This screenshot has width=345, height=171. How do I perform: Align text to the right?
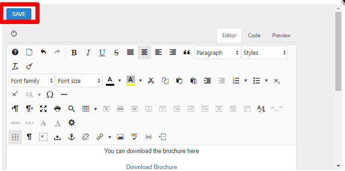(x=172, y=53)
